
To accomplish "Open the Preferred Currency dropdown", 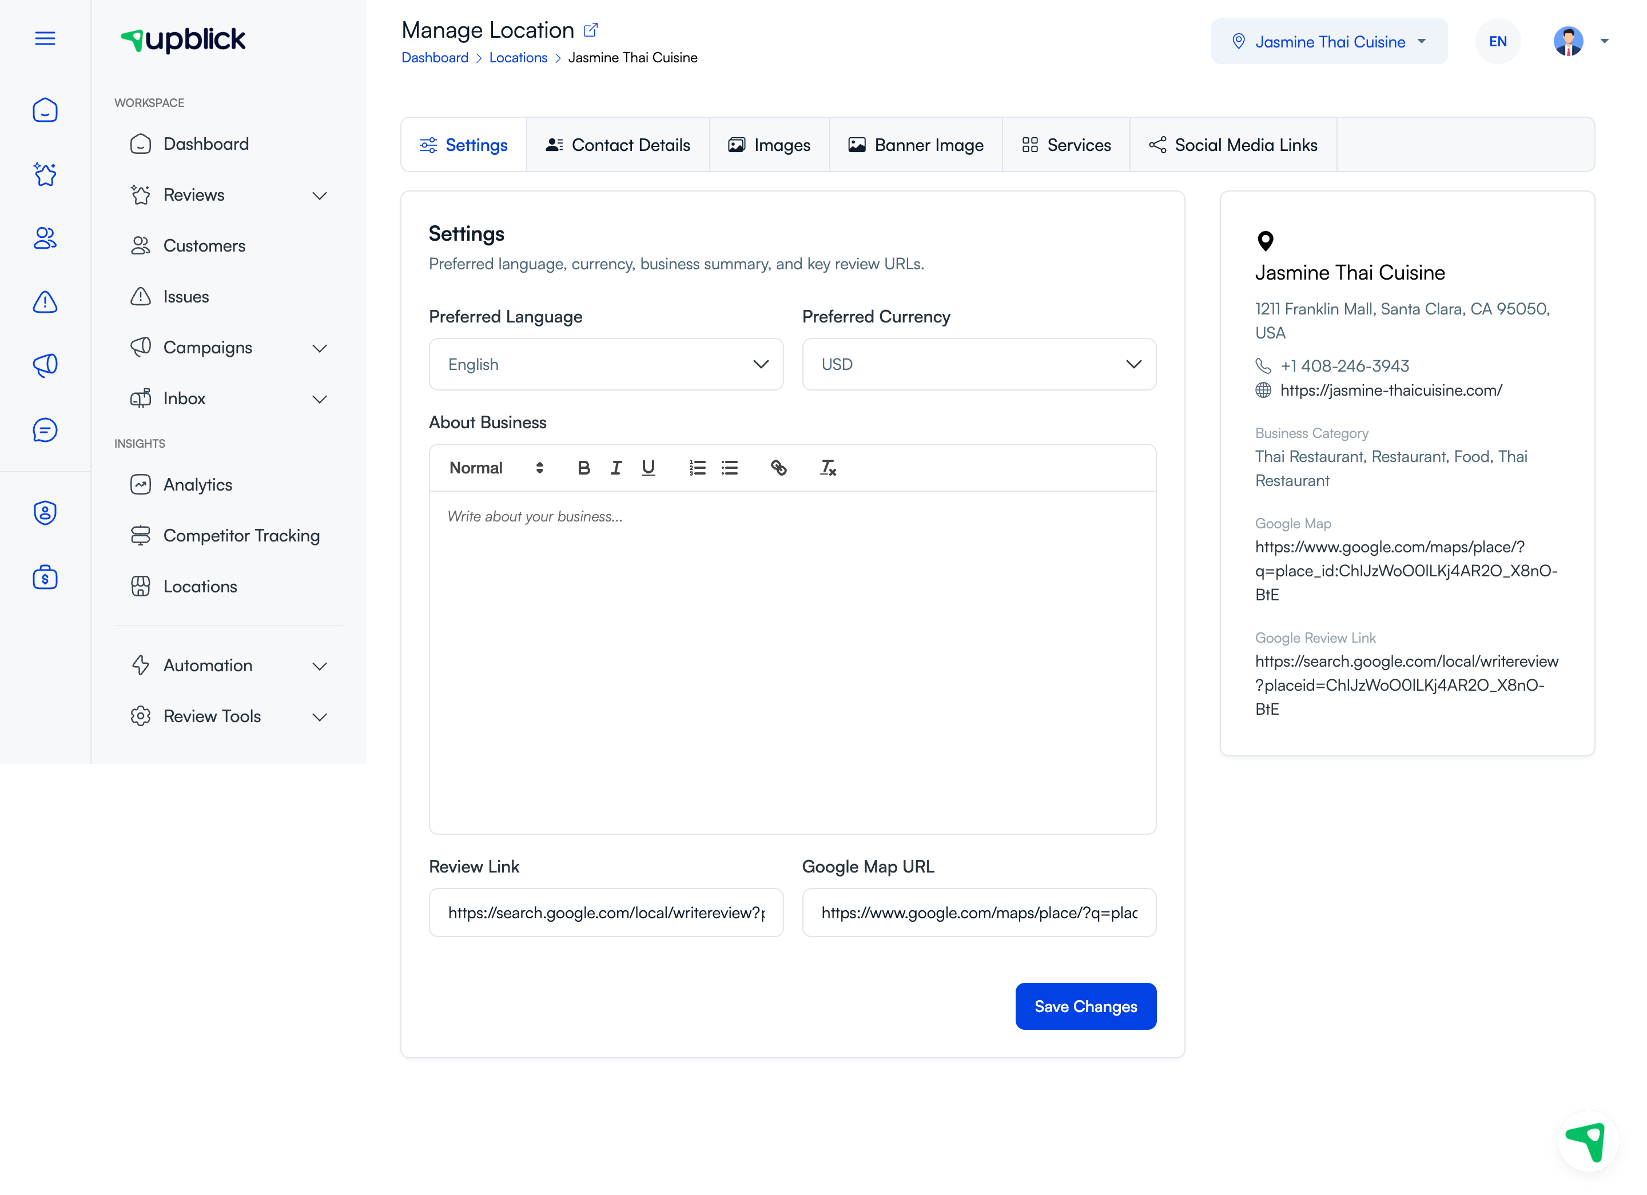I will (979, 364).
